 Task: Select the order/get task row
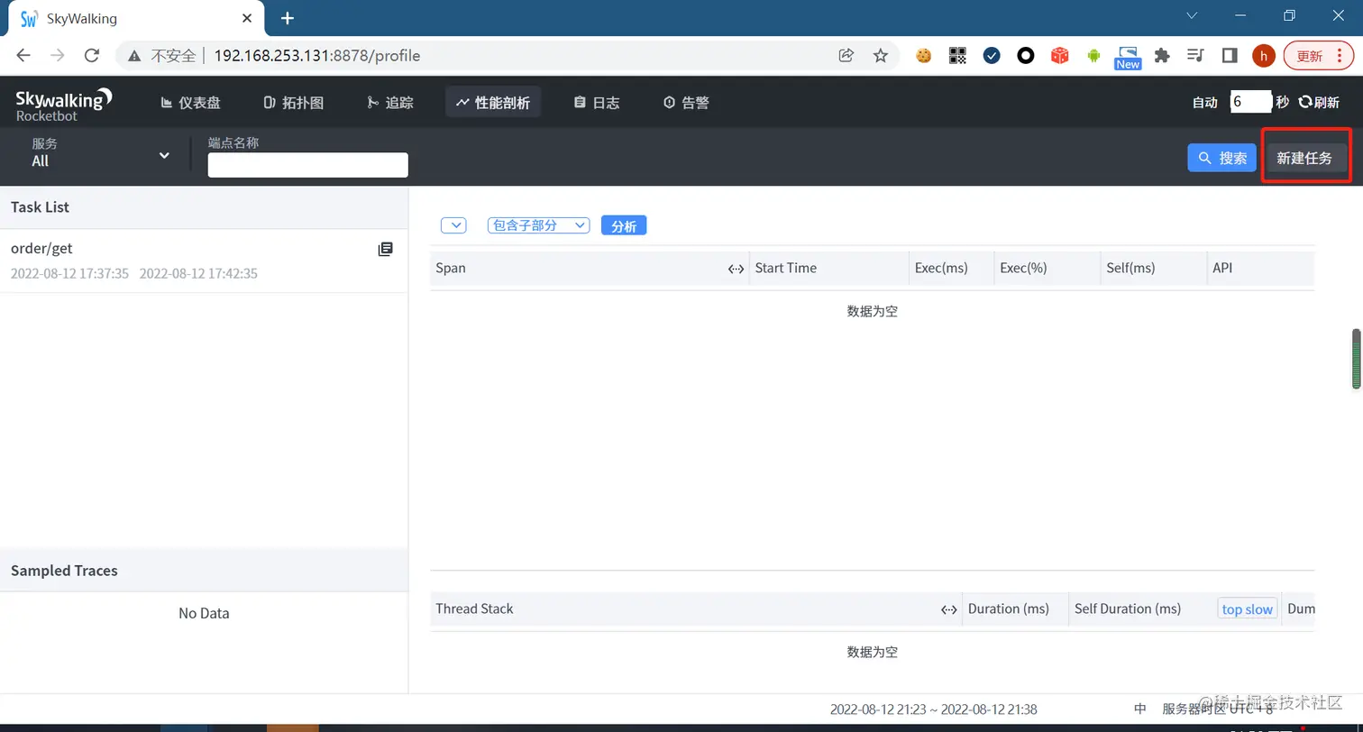[x=204, y=261]
